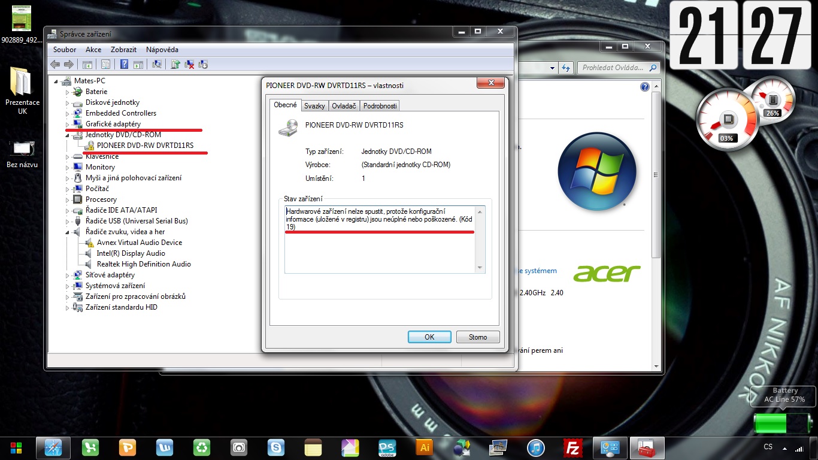
Task: Click the uninstall device icon with red X
Action: point(189,64)
